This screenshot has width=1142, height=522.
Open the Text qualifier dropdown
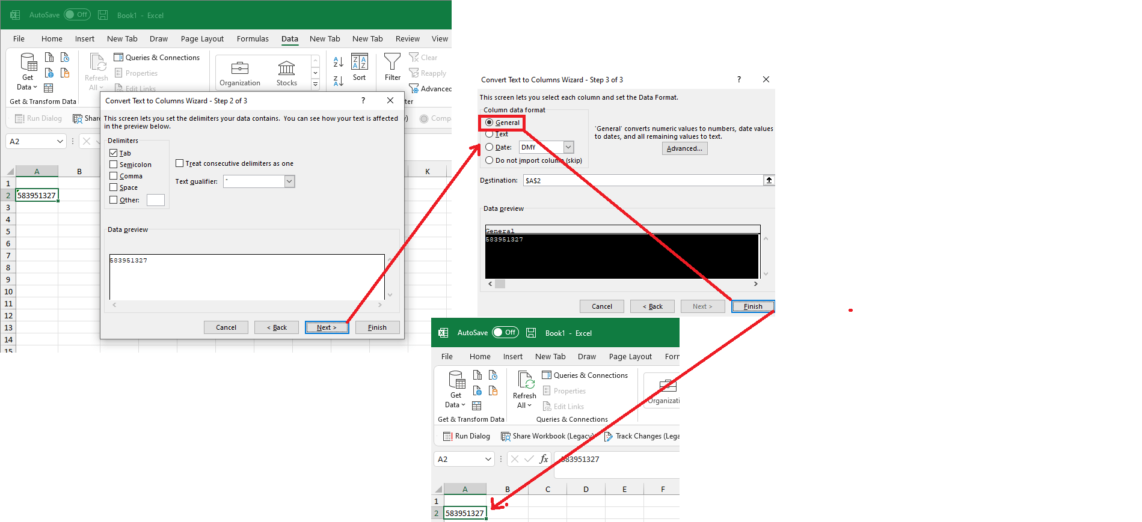(x=289, y=181)
